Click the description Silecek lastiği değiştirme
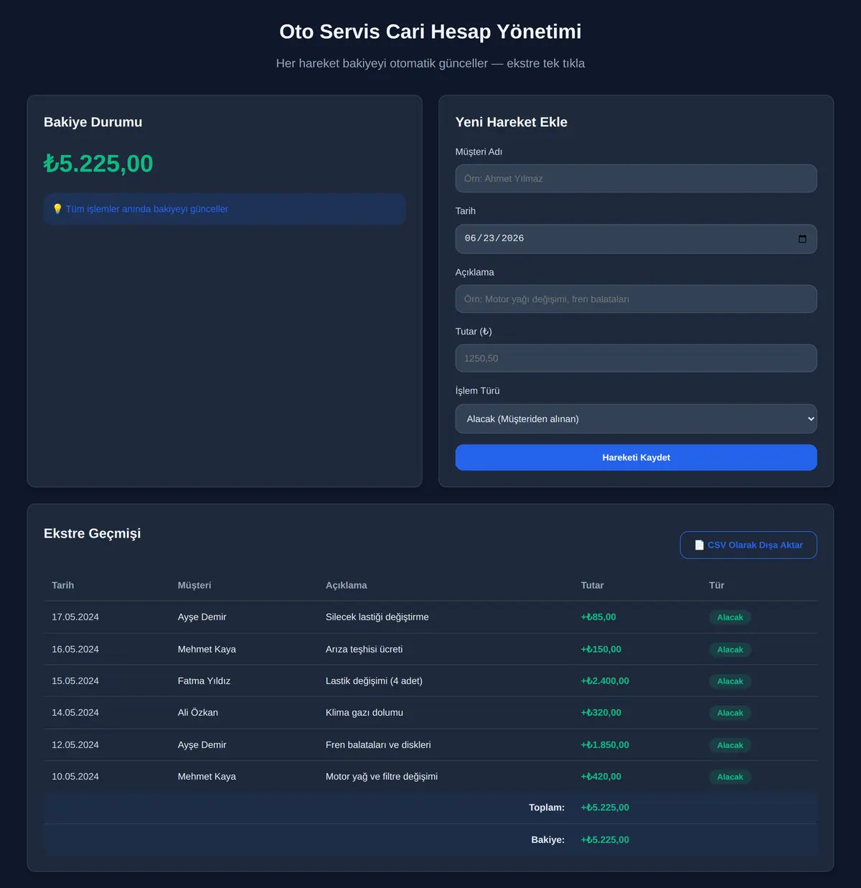The width and height of the screenshot is (861, 888). click(x=377, y=617)
